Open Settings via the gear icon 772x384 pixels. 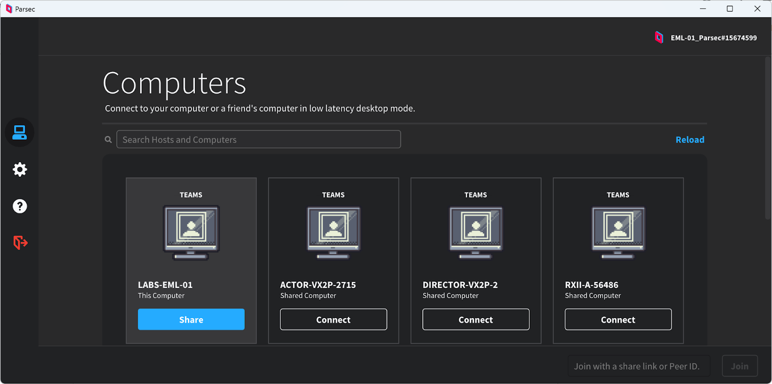pos(20,170)
